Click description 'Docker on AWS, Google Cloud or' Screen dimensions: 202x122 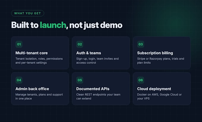159,95
